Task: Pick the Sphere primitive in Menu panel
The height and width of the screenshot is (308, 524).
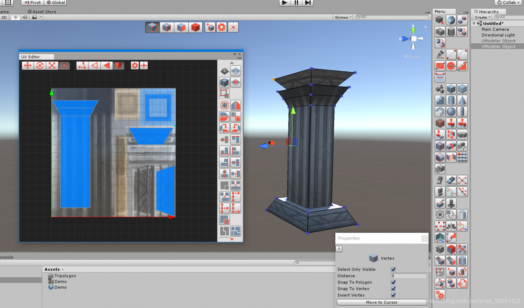Action: coord(451,112)
